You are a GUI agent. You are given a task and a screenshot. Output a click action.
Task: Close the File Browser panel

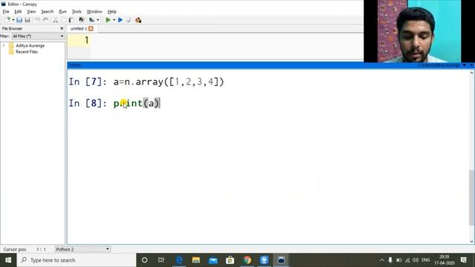click(x=62, y=28)
